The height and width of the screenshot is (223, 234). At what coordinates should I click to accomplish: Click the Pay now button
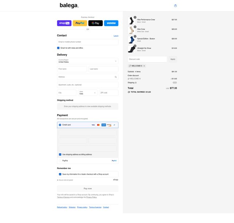pyautogui.click(x=88, y=189)
